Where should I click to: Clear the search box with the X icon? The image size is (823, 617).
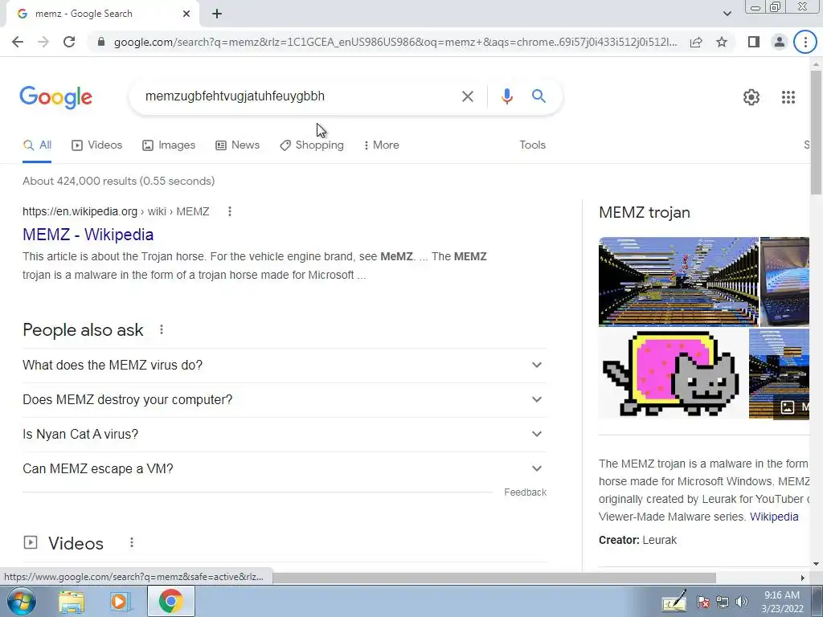coord(467,96)
